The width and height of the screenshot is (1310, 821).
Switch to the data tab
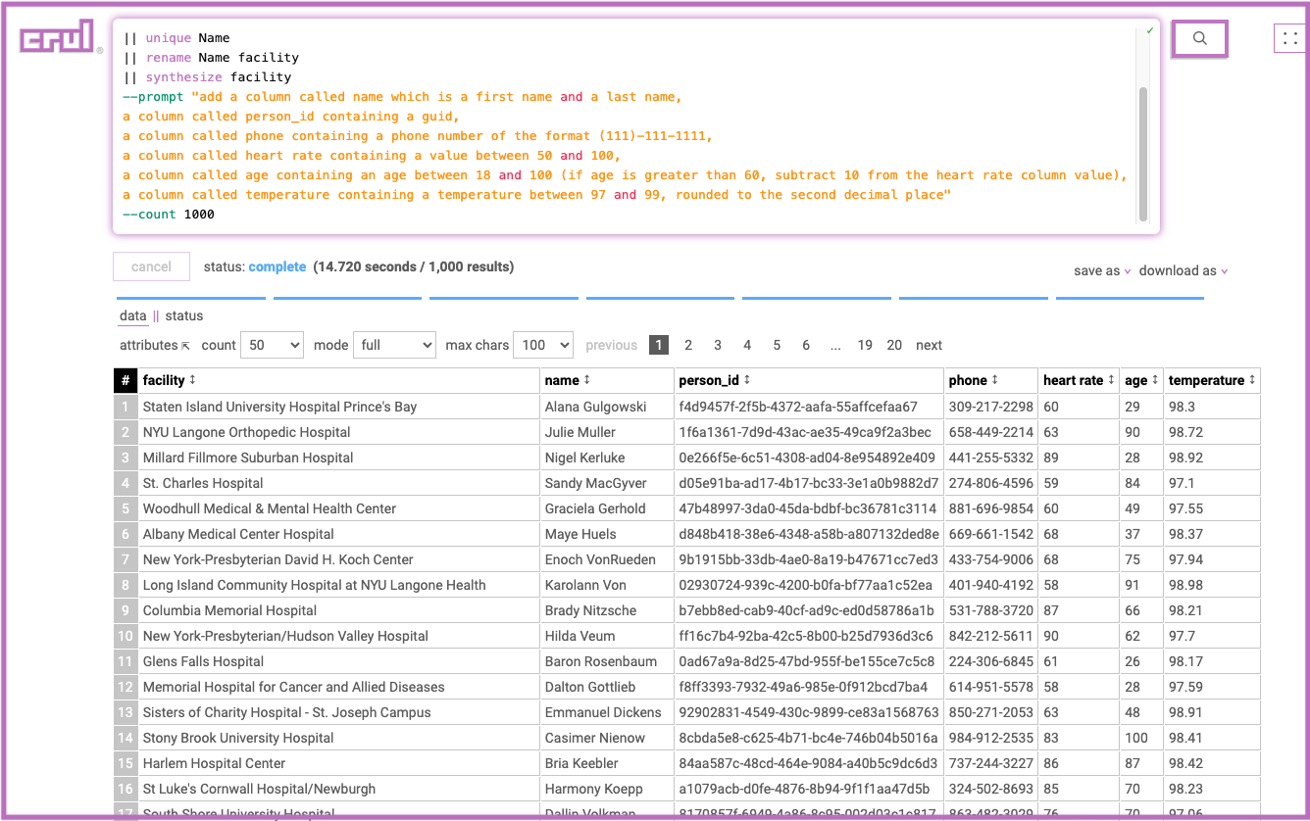point(132,316)
